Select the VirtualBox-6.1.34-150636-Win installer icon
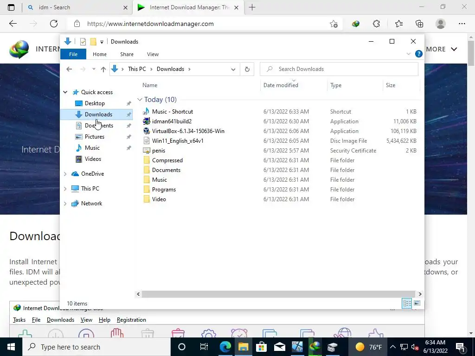This screenshot has height=356, width=475. click(x=147, y=131)
